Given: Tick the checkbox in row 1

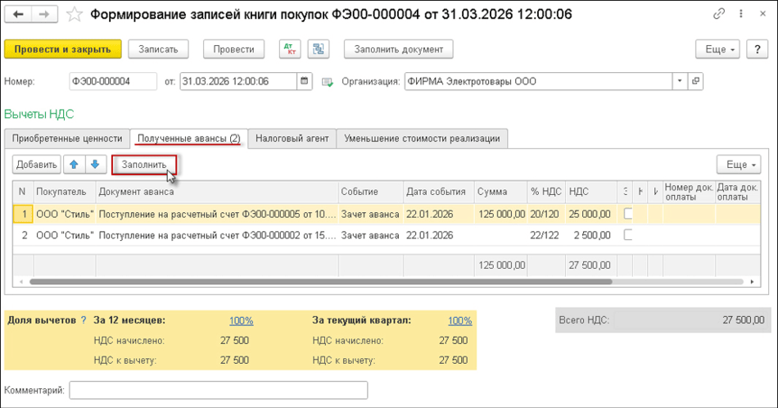Looking at the screenshot, I should 628,214.
